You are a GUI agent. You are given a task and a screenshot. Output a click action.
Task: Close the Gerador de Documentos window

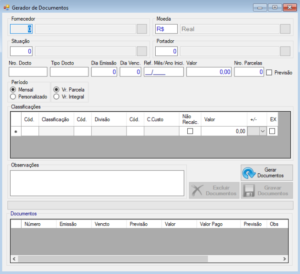click(x=289, y=8)
